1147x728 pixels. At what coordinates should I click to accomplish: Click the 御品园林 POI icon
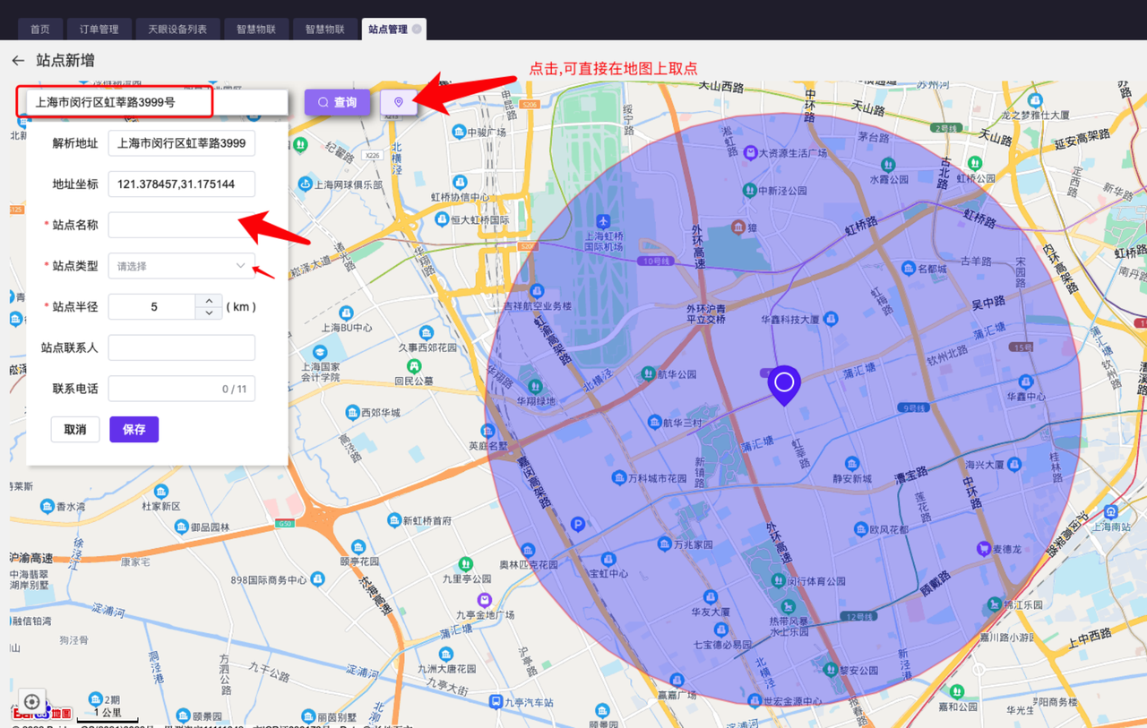182,527
